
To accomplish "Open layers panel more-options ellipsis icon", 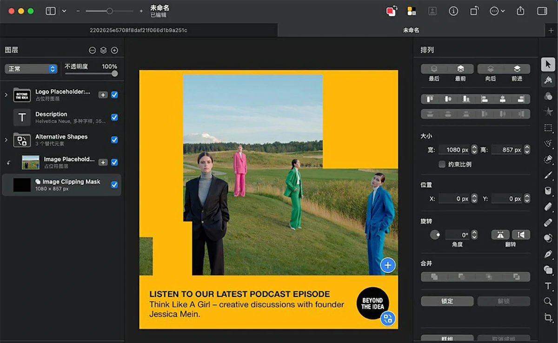I will click(x=92, y=50).
